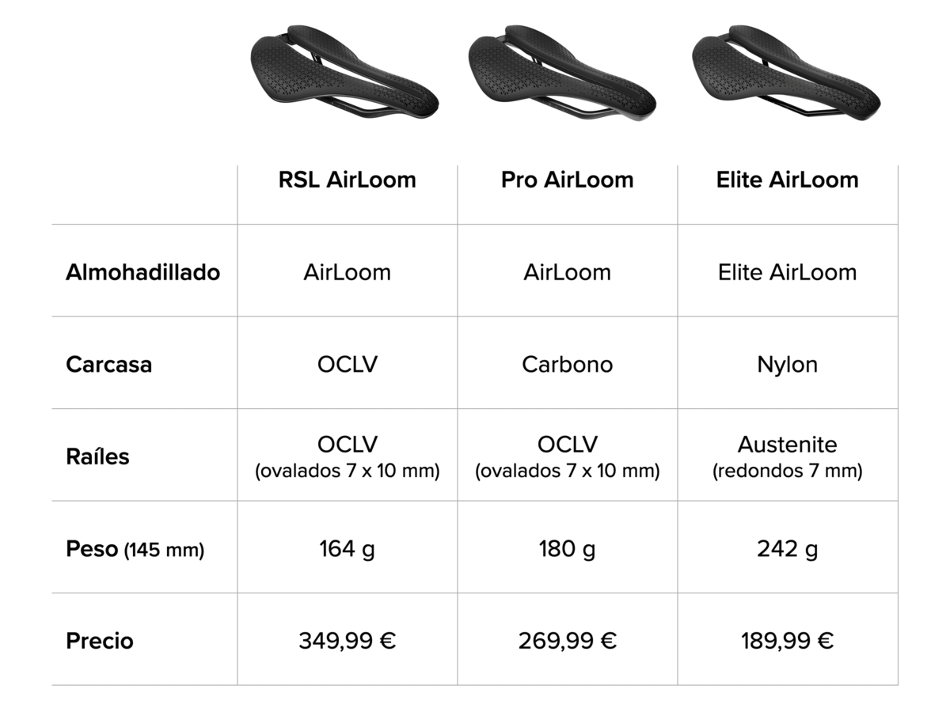This screenshot has height=712, width=950.
Task: Click the Nylon shell cell
Action: pos(787,365)
